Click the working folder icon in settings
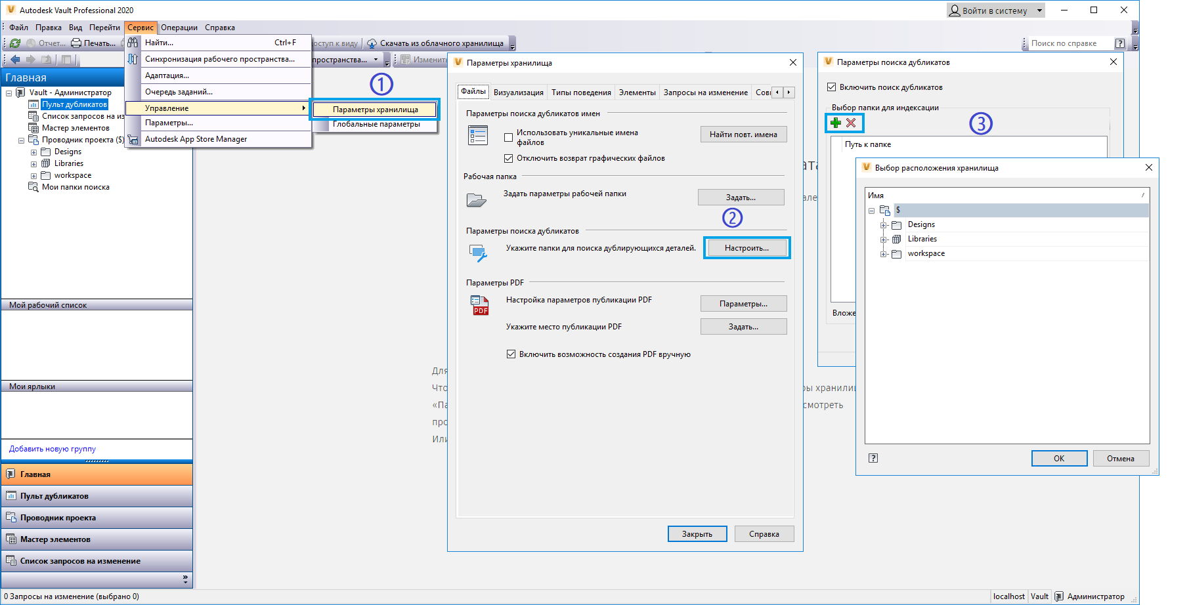Viewport: 1189px width, 605px height. [x=477, y=199]
